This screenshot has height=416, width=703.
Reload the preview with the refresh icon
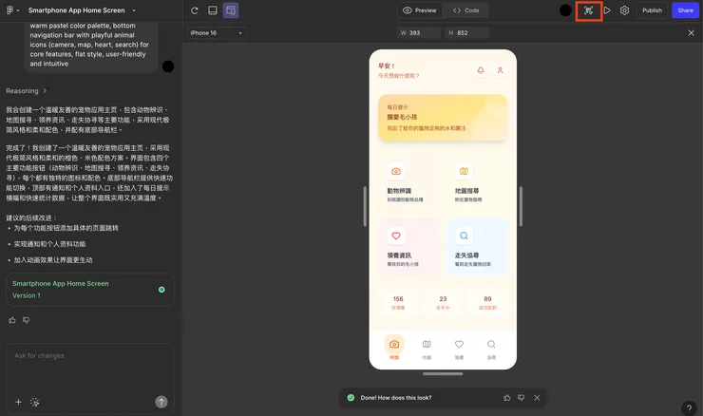[x=195, y=10]
